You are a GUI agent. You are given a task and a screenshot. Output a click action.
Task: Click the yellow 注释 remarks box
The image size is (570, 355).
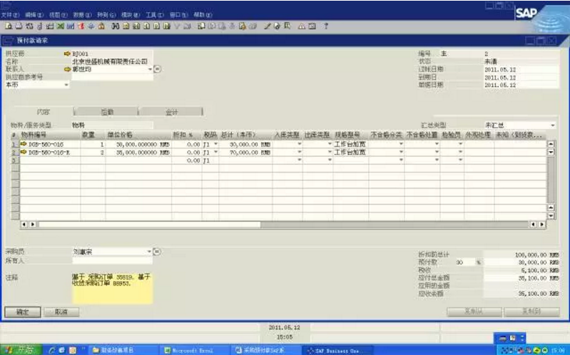(x=112, y=288)
